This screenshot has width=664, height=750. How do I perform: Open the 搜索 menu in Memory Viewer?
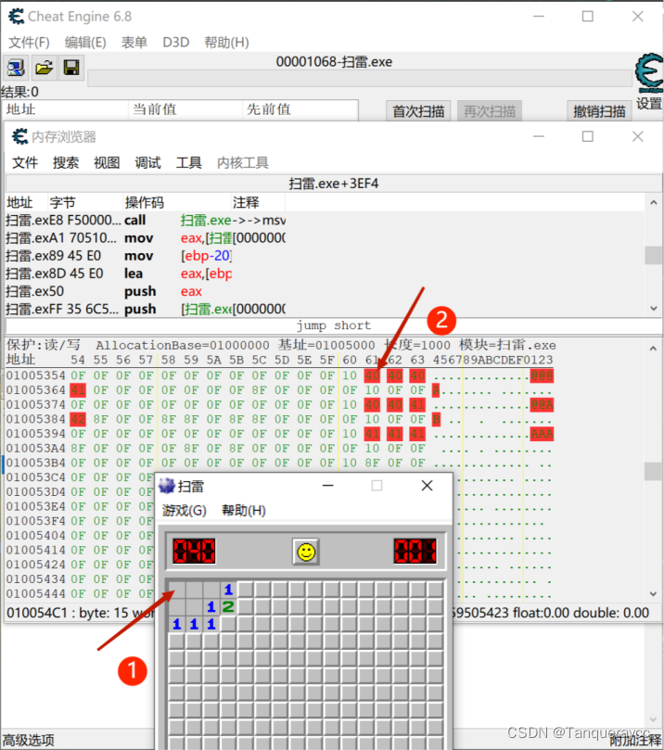point(66,162)
